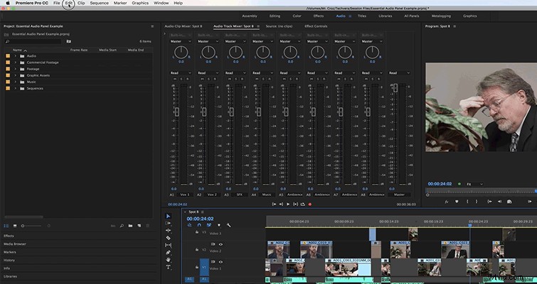This screenshot has height=284, width=537.
Task: Expand the Commercial Footage bin
Action: [15, 62]
